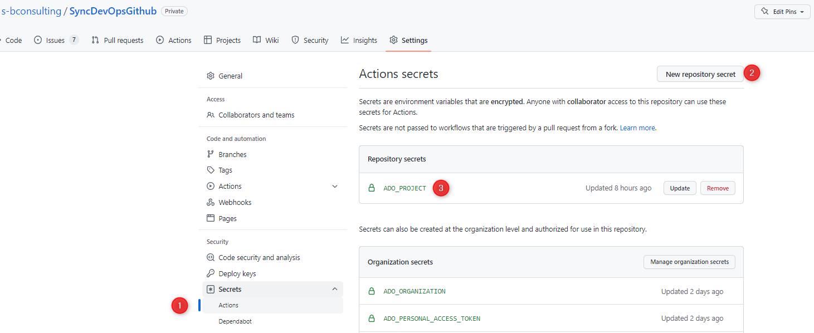Click the Secrets icon in sidebar
814x333 pixels.
pyautogui.click(x=211, y=289)
